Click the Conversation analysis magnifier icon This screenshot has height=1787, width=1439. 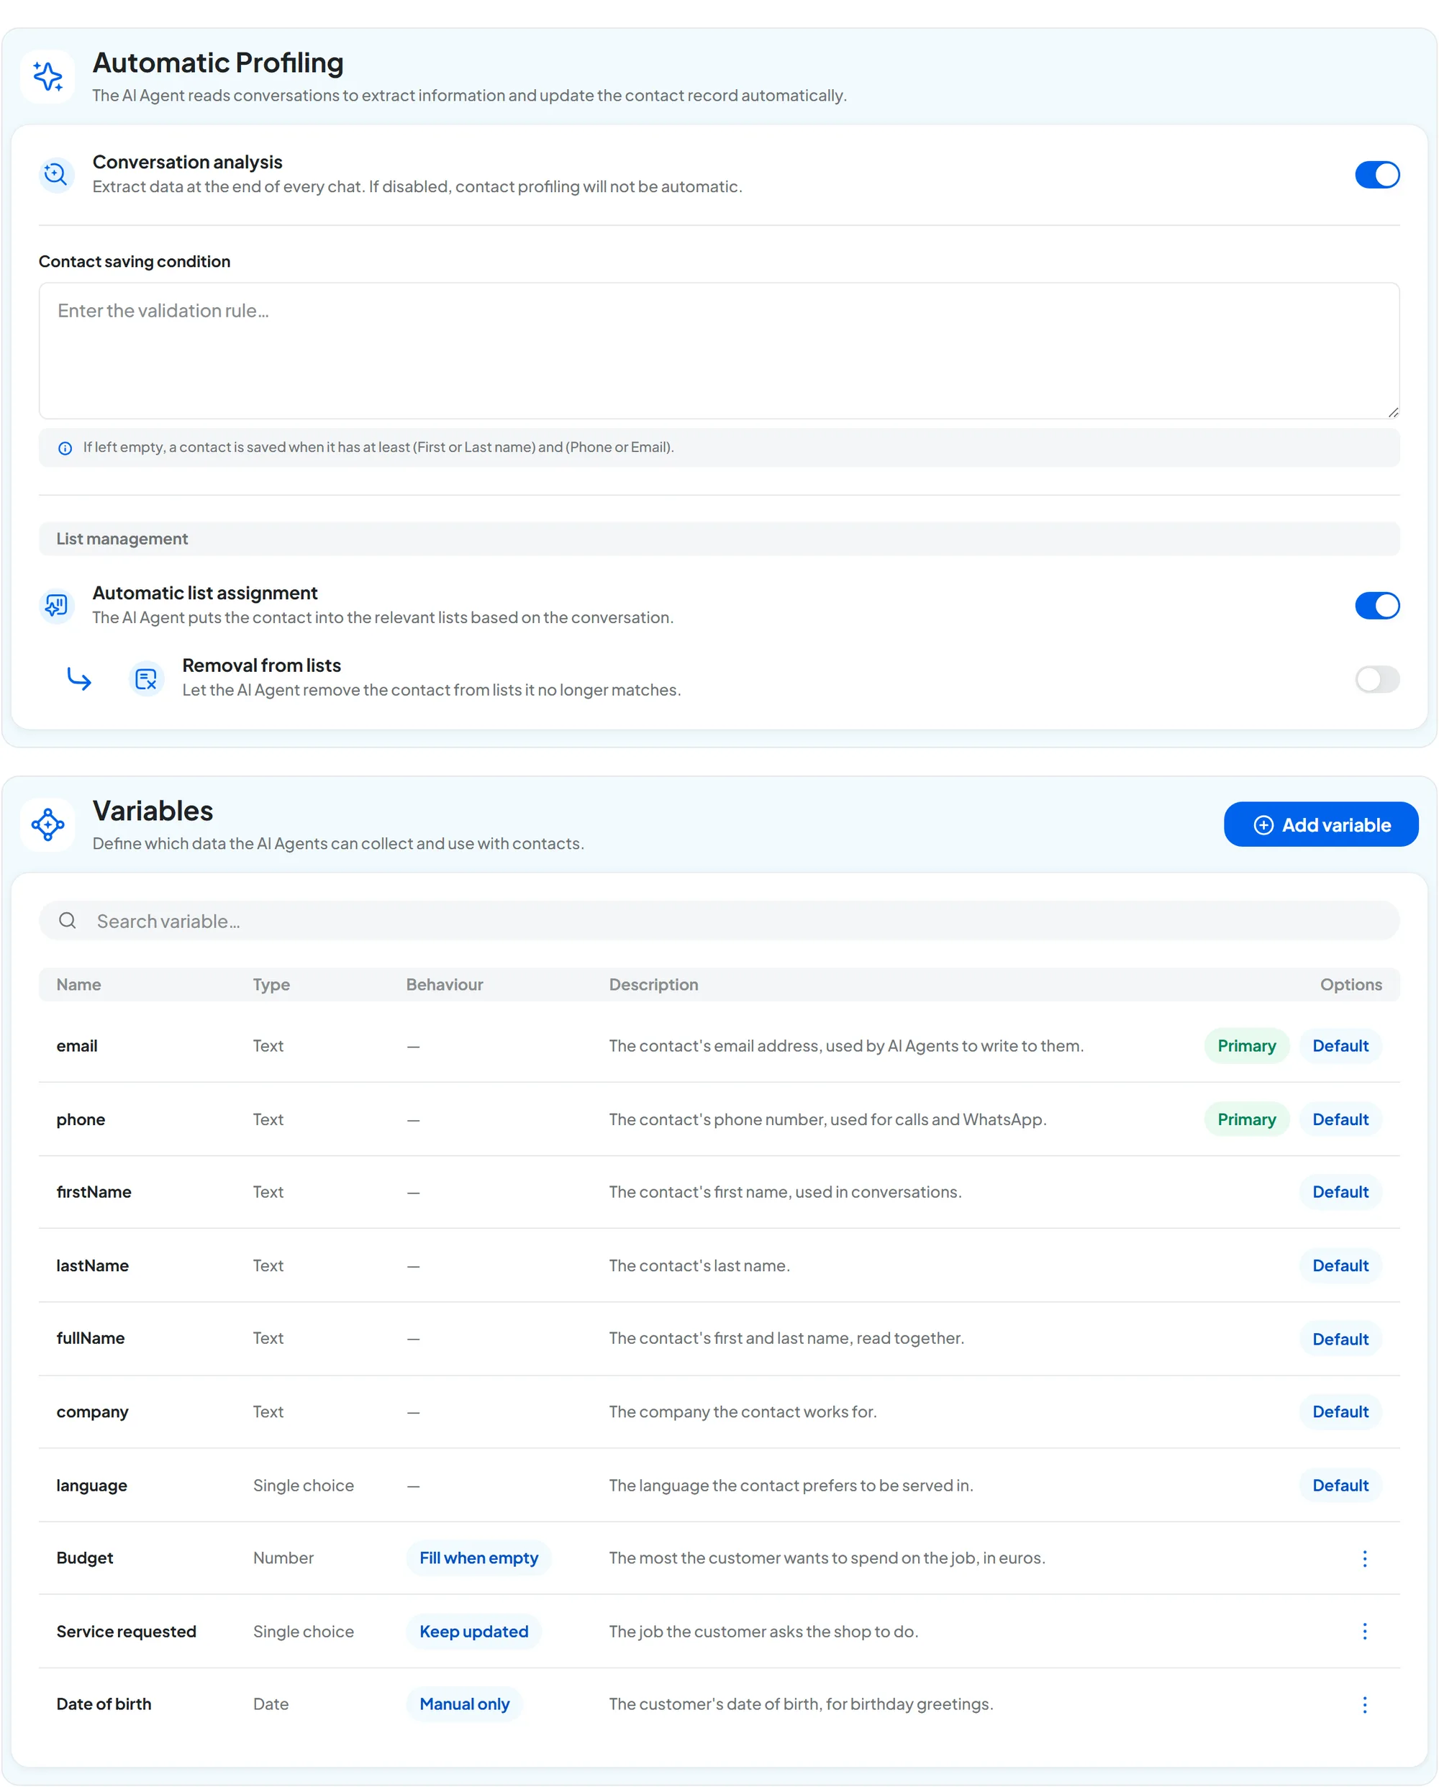point(56,175)
